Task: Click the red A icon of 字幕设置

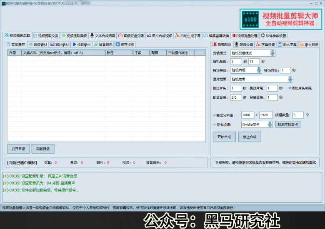Action: [x=258, y=44]
